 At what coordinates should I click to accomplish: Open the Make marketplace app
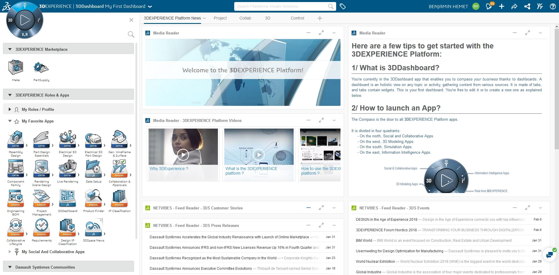tap(16, 67)
